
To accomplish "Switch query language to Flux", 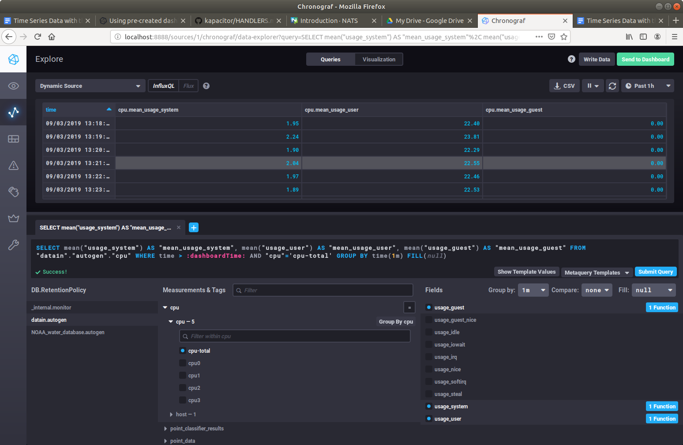I will [188, 86].
